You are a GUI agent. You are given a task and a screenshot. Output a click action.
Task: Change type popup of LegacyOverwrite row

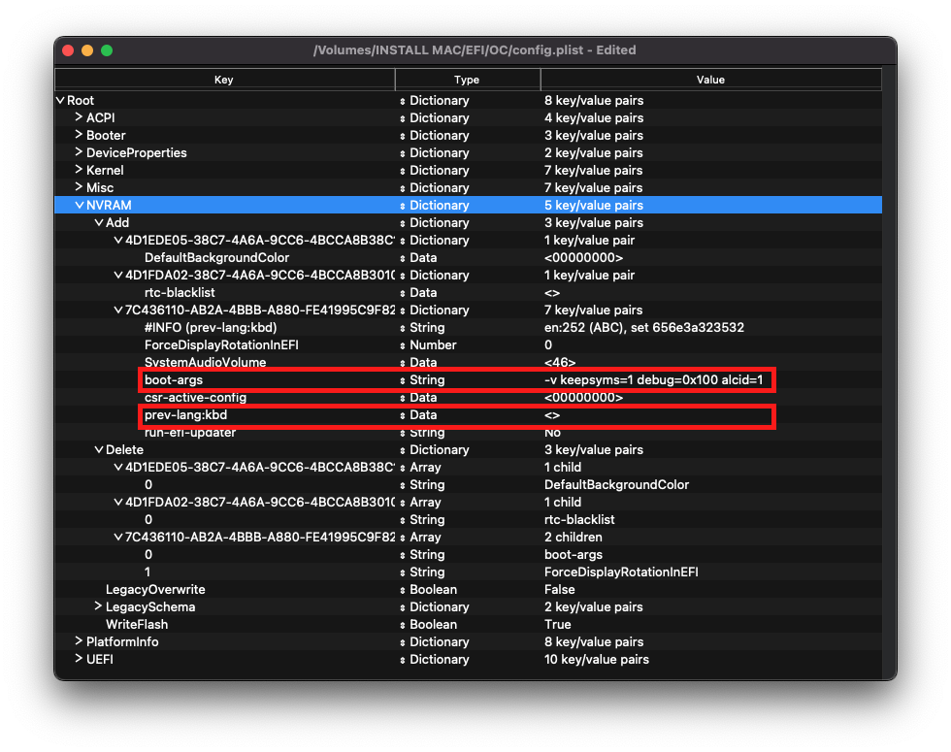click(403, 590)
